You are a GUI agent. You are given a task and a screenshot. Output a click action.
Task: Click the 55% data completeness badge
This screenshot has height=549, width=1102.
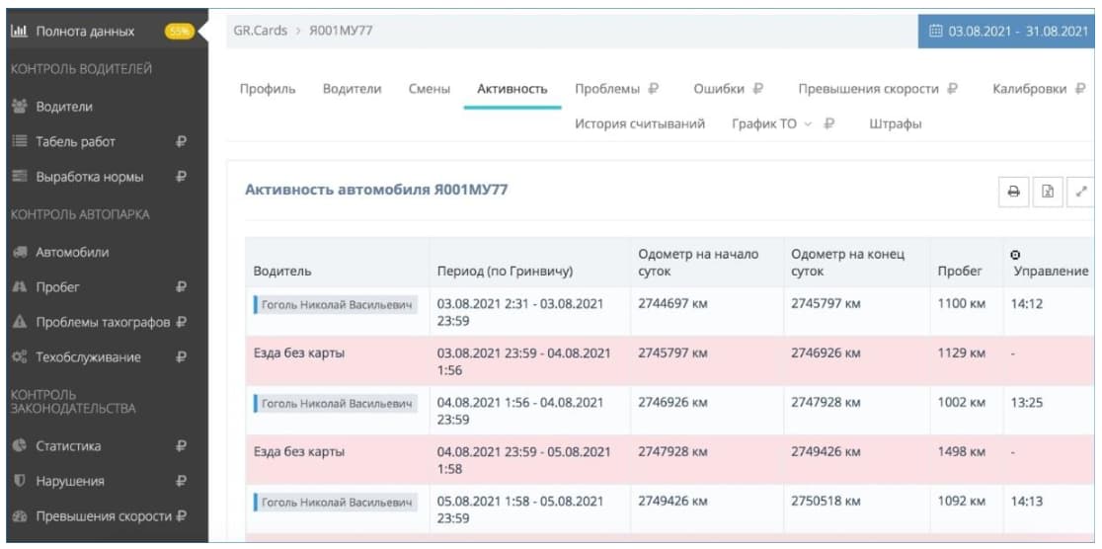(179, 32)
